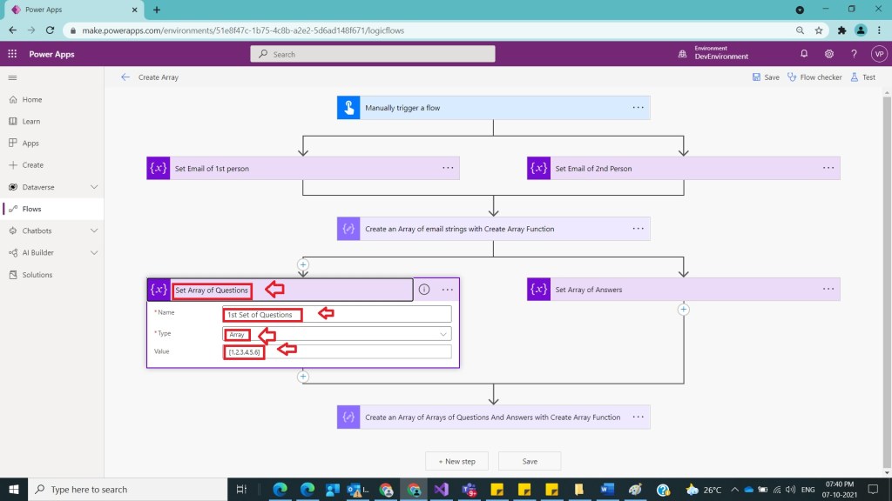Viewport: 892px width, 501px height.
Task: Click the variable icon on Set Email of 1st person
Action: point(158,168)
